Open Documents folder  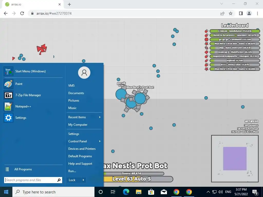pyautogui.click(x=76, y=93)
